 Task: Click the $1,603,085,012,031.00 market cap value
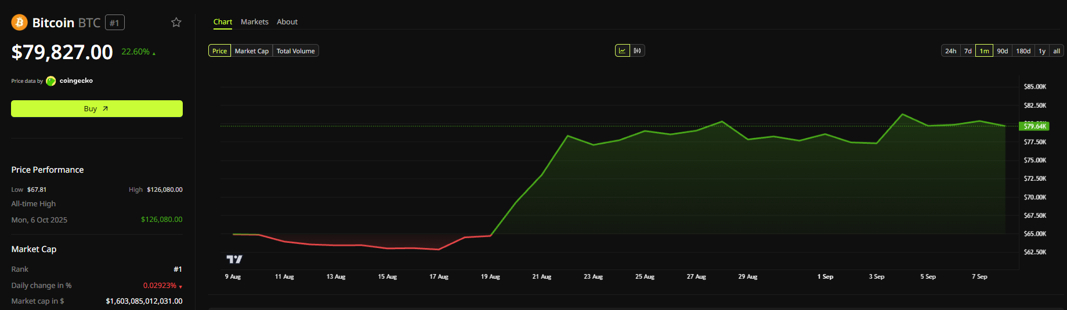(144, 301)
